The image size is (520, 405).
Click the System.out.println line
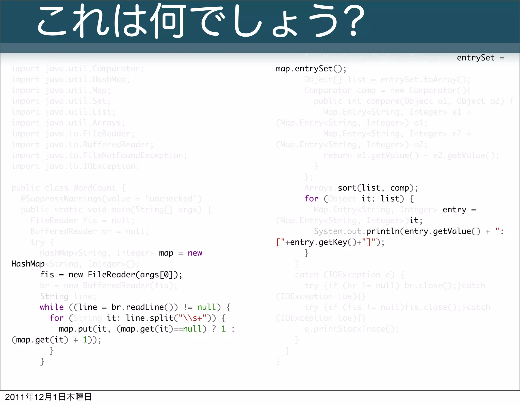[x=409, y=231]
